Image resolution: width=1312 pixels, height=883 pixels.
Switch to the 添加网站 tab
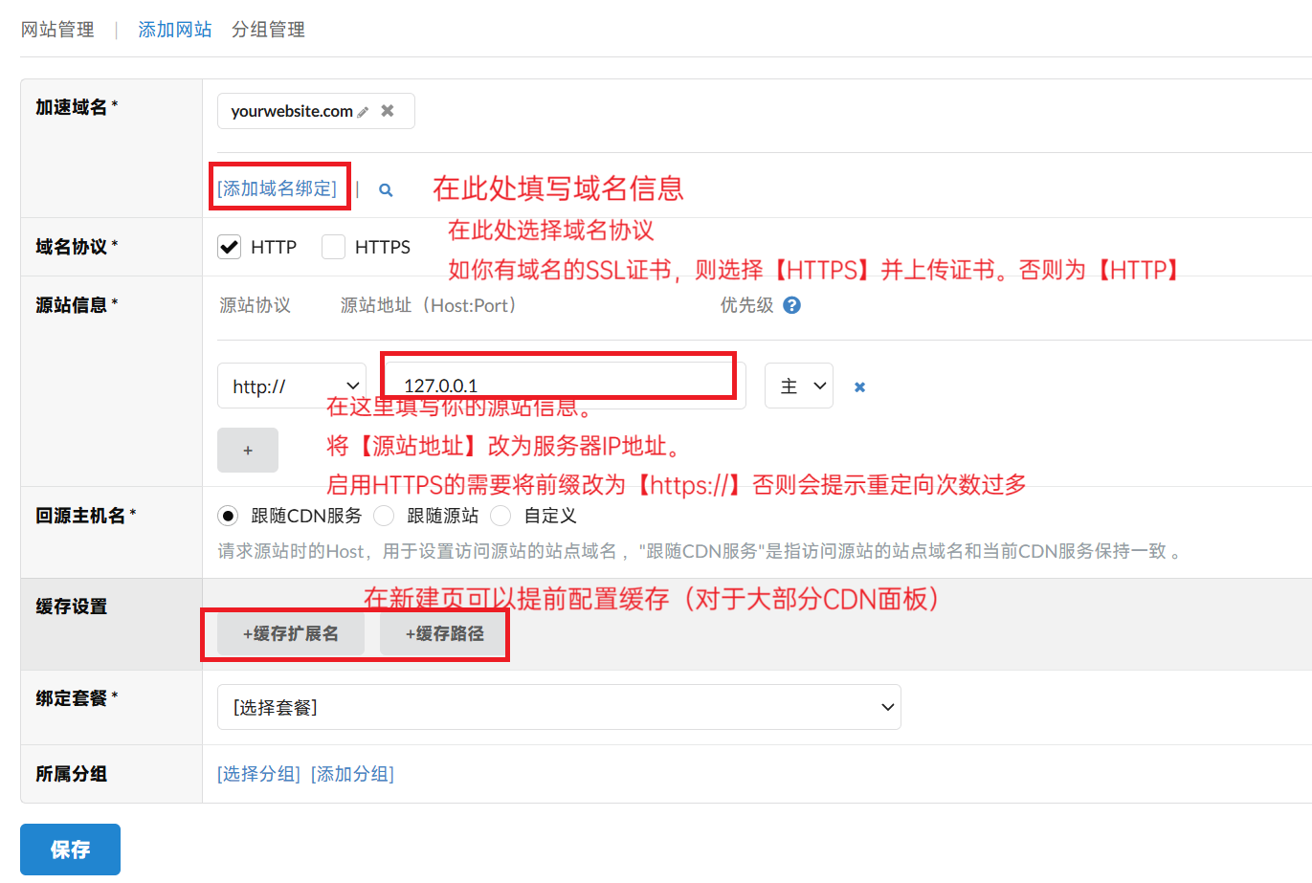click(x=175, y=30)
